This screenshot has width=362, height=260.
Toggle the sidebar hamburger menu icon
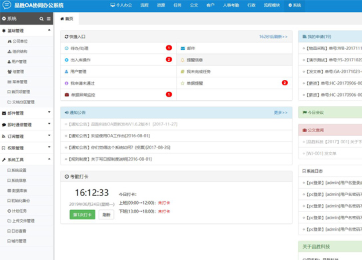[x=49, y=19]
